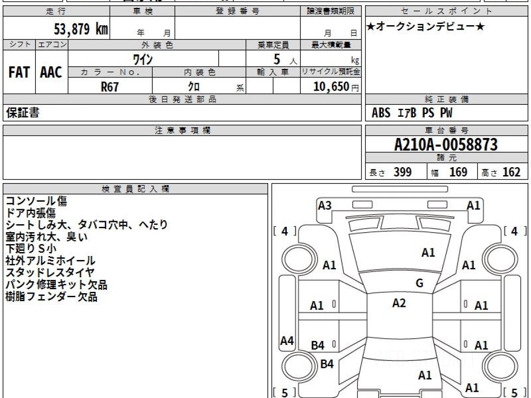Select the コンソール傷 inspector note

[36, 201]
